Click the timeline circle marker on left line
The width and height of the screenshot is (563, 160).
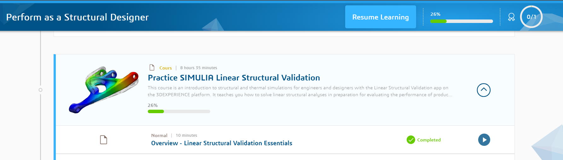[40, 90]
